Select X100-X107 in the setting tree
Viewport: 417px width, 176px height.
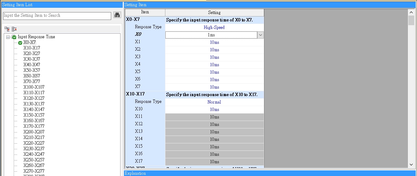pos(34,87)
